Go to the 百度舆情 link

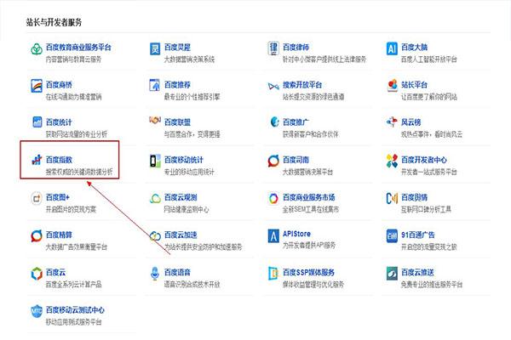[414, 197]
